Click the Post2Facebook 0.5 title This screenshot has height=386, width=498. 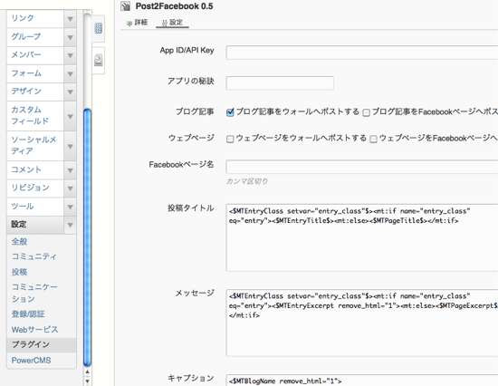coord(174,6)
